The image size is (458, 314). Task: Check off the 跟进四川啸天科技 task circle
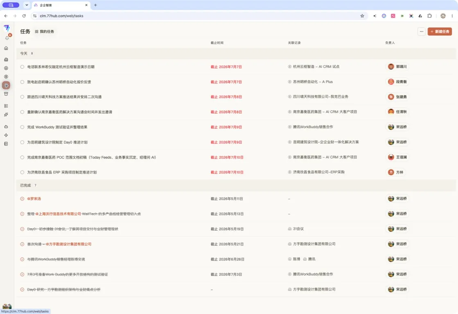22,97
